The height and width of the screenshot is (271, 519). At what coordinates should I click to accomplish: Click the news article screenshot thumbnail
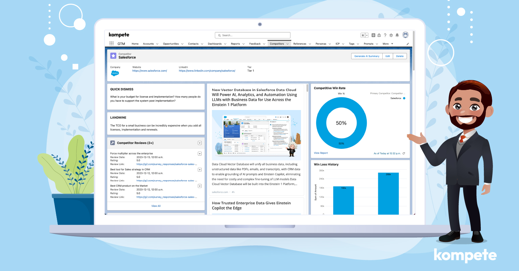click(256, 135)
